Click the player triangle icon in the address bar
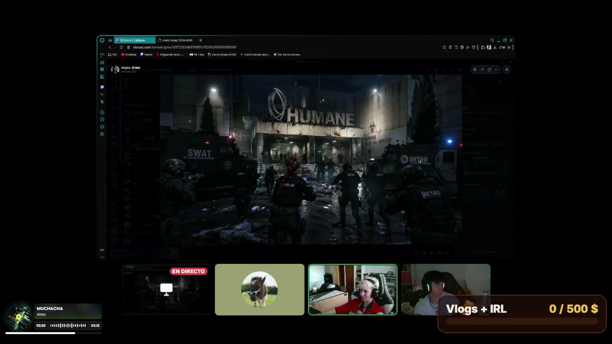This screenshot has width=612, height=344. coord(468,47)
